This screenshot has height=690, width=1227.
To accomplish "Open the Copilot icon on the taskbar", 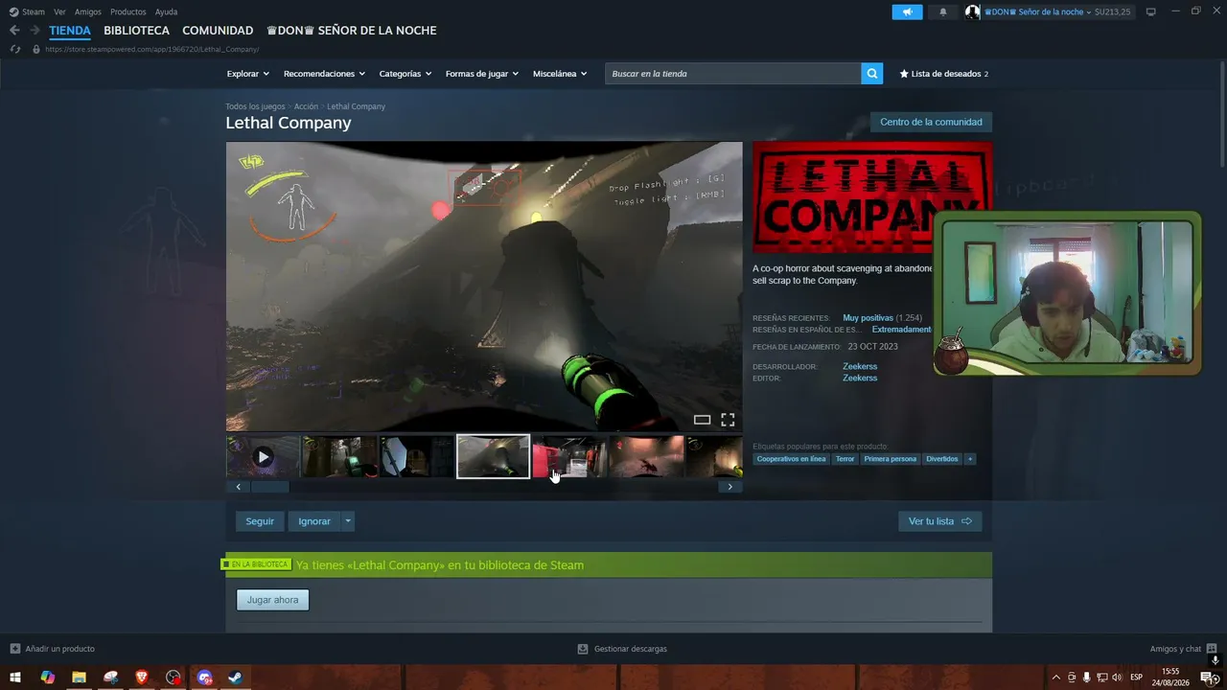I will click(x=47, y=678).
